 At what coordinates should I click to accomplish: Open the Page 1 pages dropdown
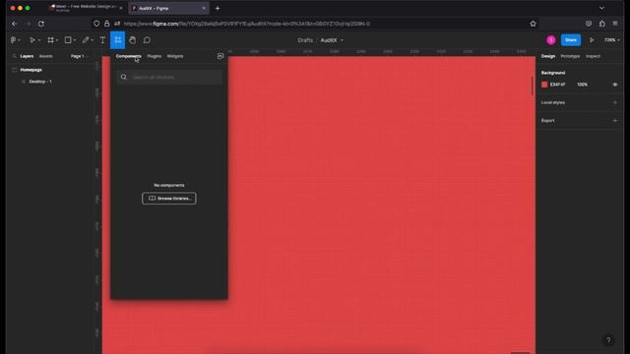[79, 56]
